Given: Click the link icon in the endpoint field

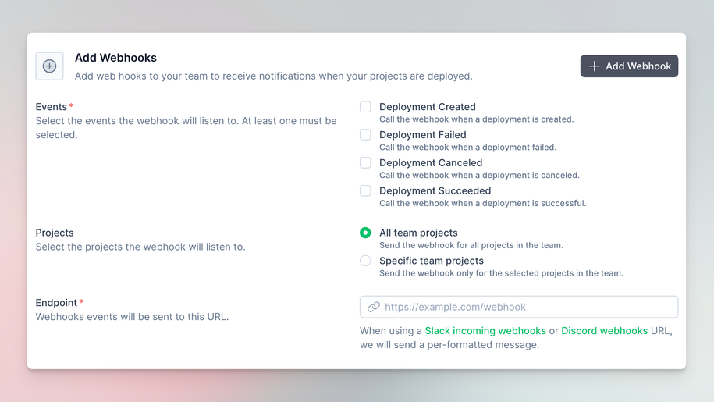Looking at the screenshot, I should pos(374,307).
